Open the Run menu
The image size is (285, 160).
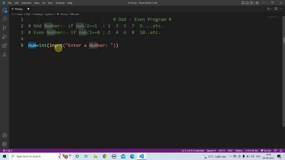50,3
